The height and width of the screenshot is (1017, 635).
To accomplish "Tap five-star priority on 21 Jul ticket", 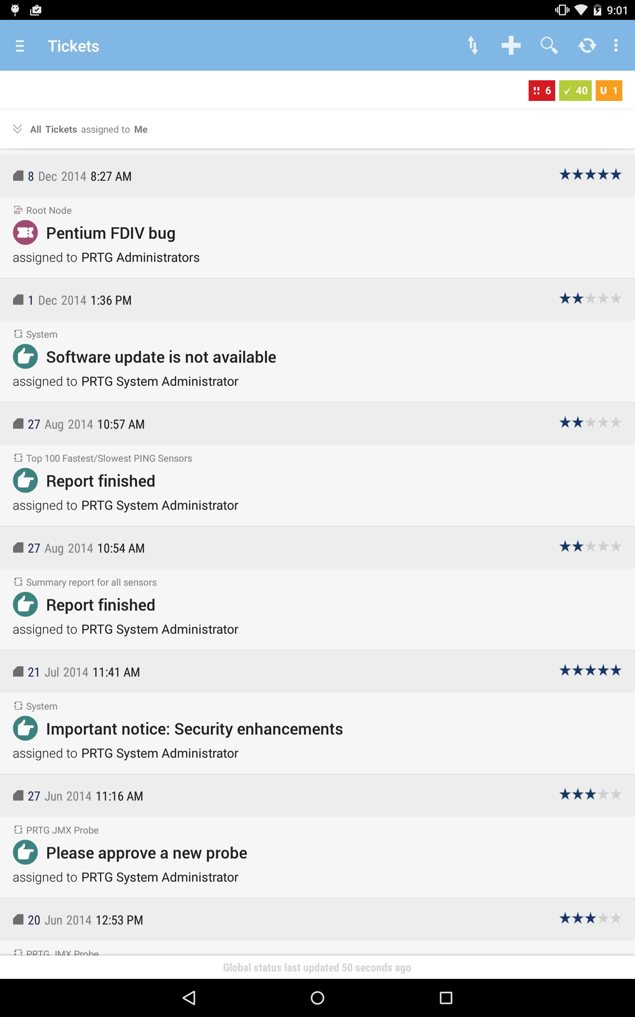I will click(590, 670).
